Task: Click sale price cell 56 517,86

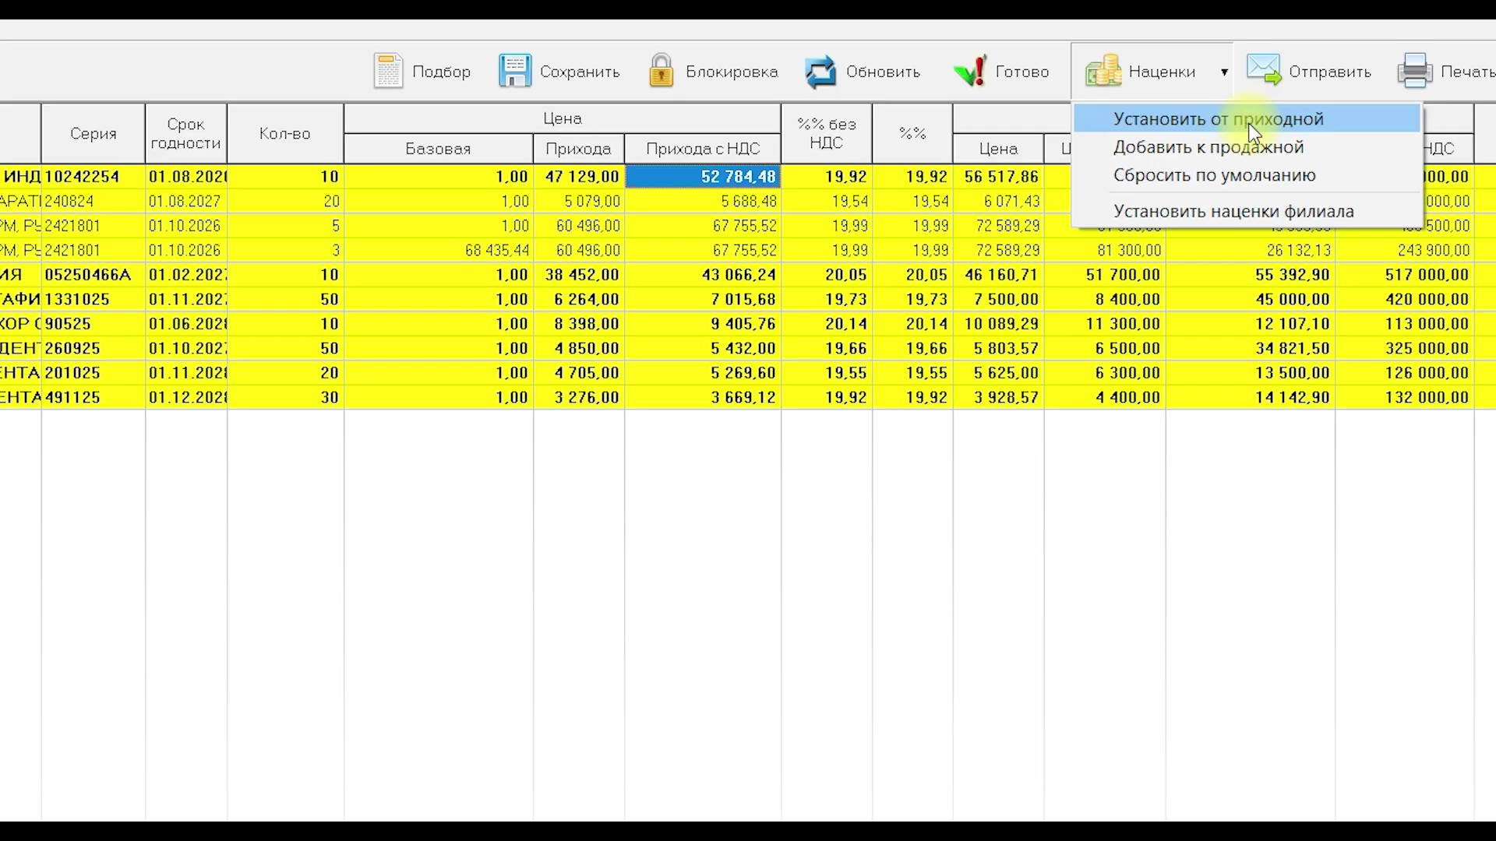Action: coord(998,177)
